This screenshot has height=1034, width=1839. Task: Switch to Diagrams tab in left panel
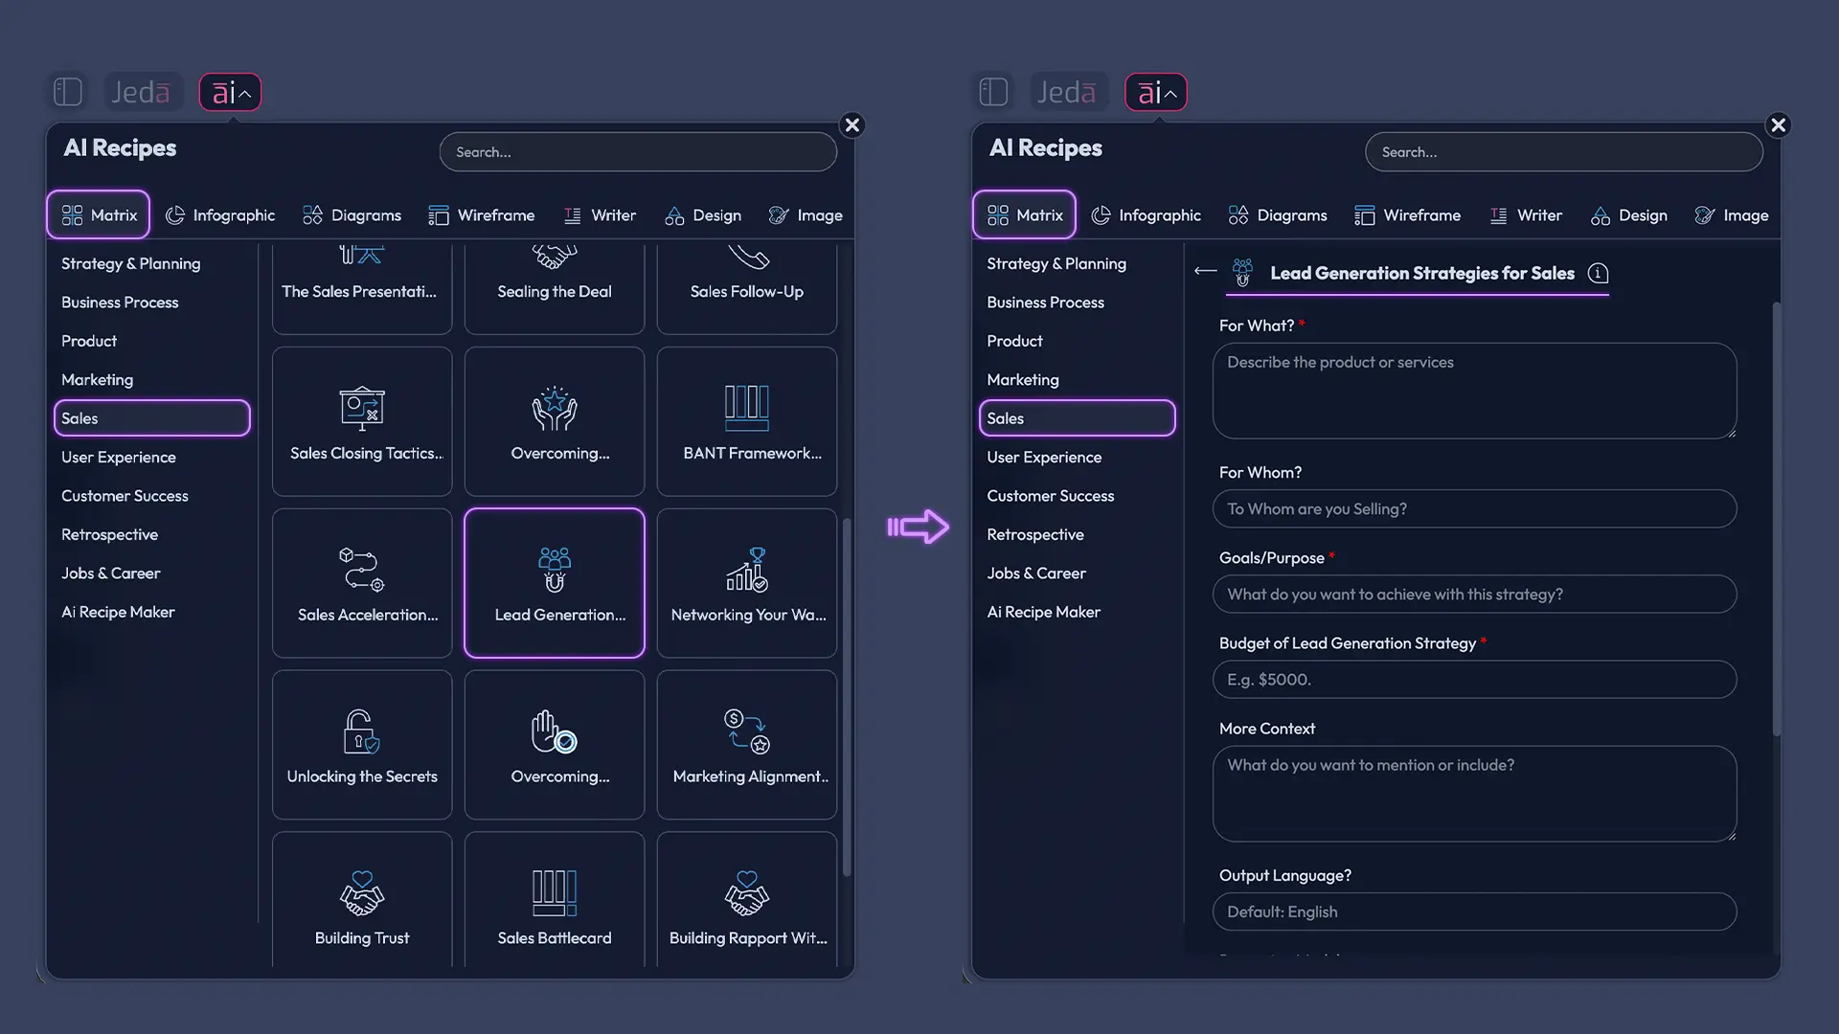[352, 215]
